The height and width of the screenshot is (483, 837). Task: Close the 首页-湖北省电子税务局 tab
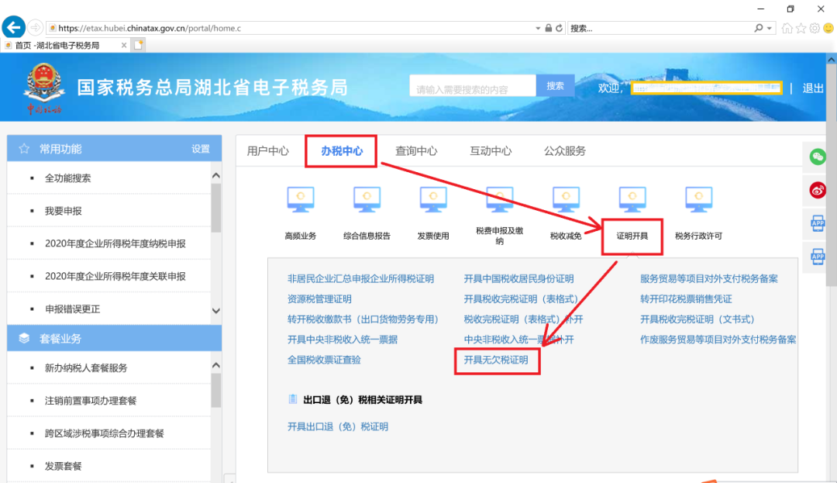[x=124, y=46]
